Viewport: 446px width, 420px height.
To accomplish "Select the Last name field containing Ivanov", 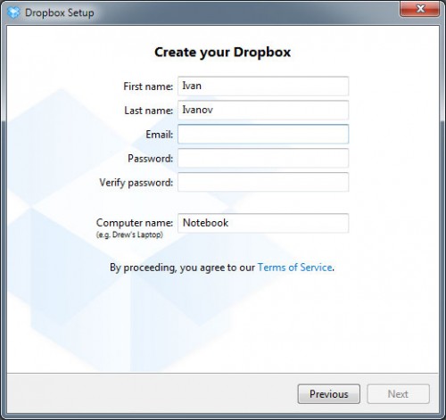I will (263, 110).
